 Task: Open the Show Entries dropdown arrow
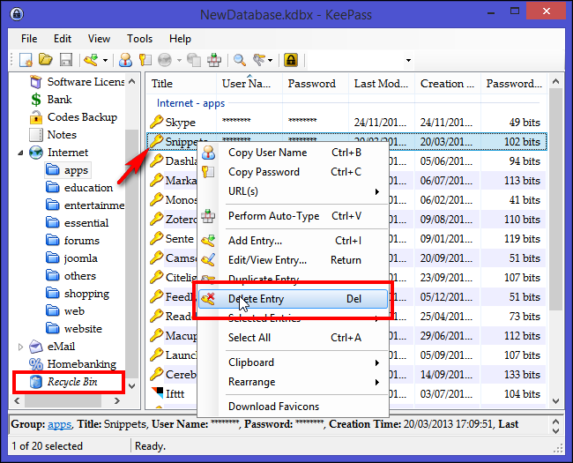270,60
